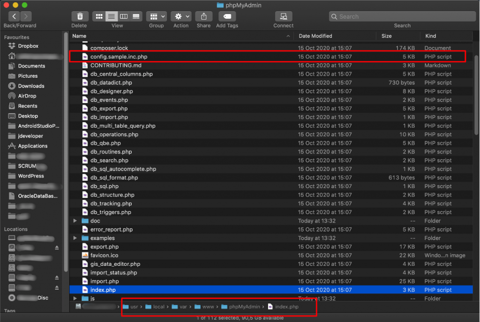Open the Group dropdown in toolbar
Image resolution: width=480 pixels, height=322 pixels.
(x=157, y=16)
